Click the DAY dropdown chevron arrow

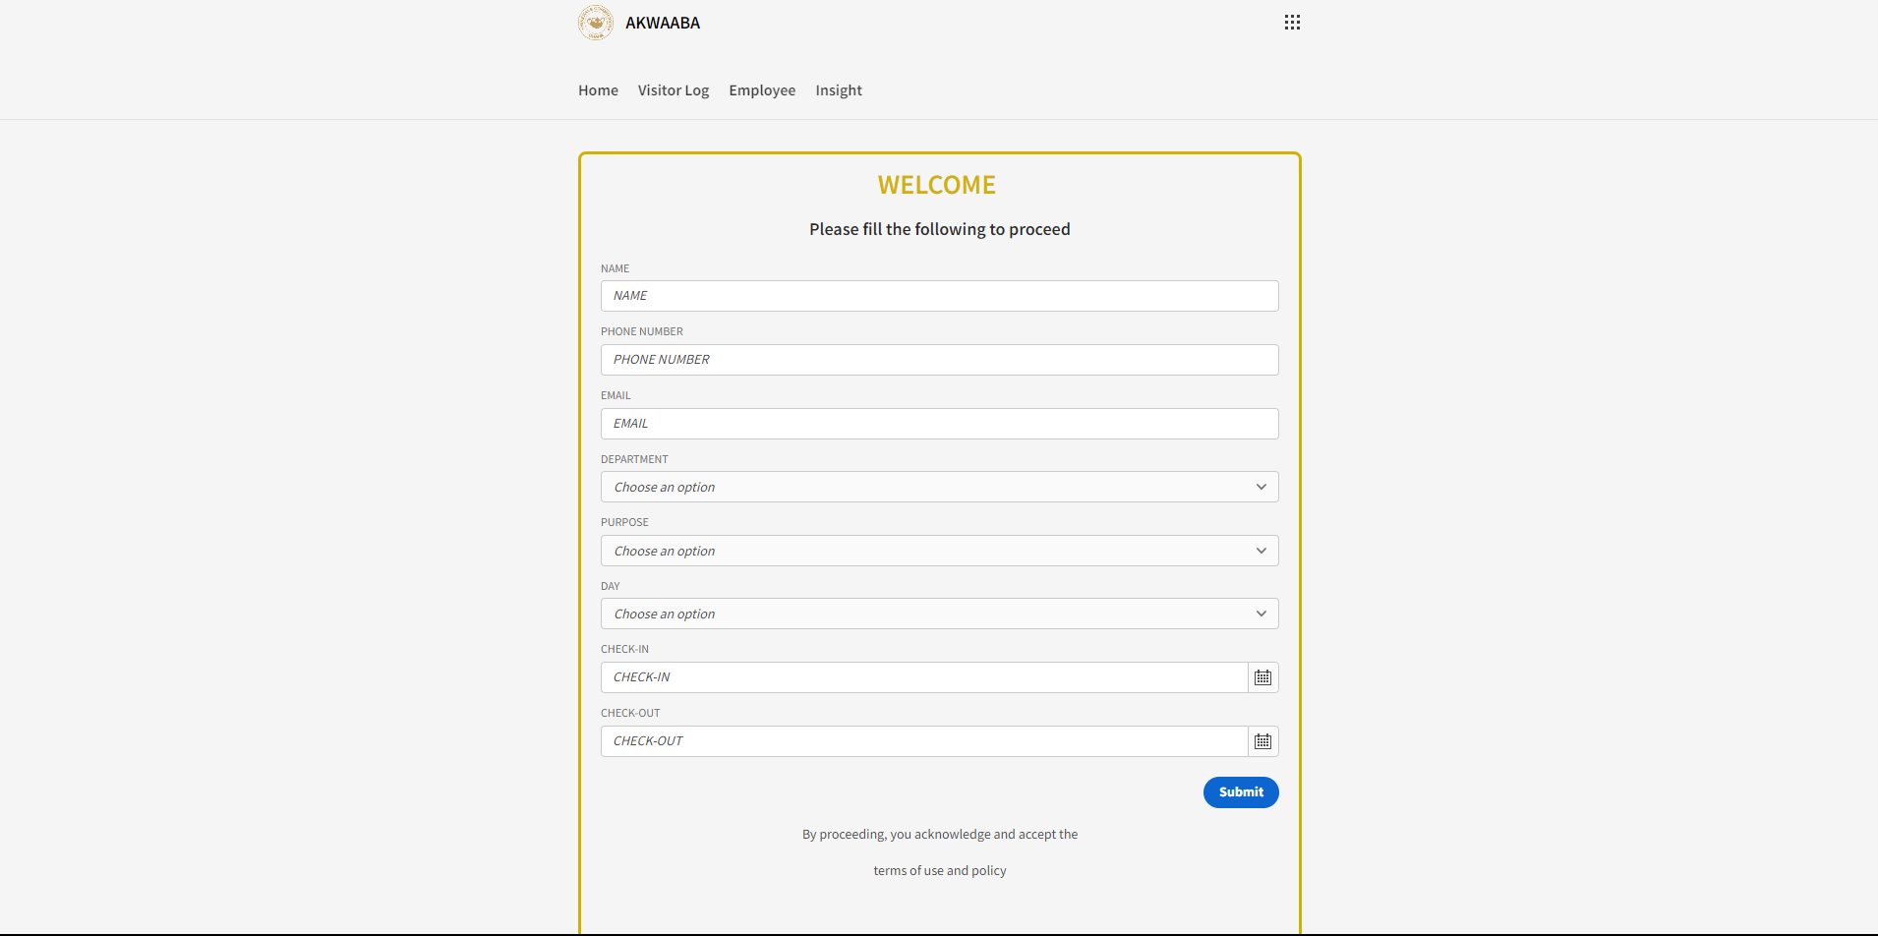(x=1262, y=614)
